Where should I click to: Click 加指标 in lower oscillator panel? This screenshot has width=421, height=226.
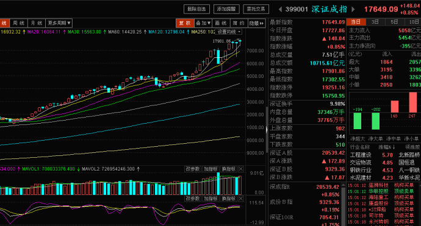click(210, 199)
